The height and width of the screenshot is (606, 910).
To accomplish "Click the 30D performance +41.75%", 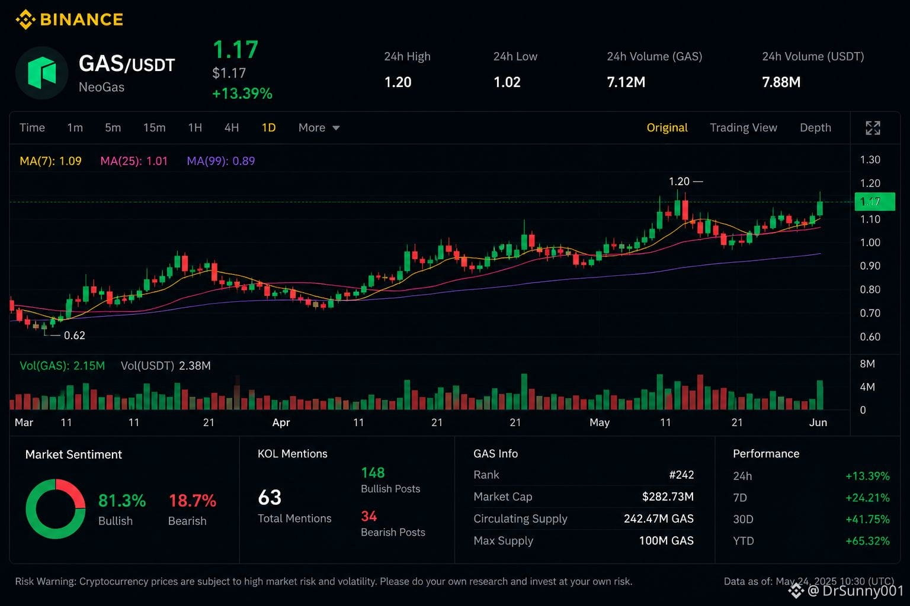I will [x=867, y=519].
